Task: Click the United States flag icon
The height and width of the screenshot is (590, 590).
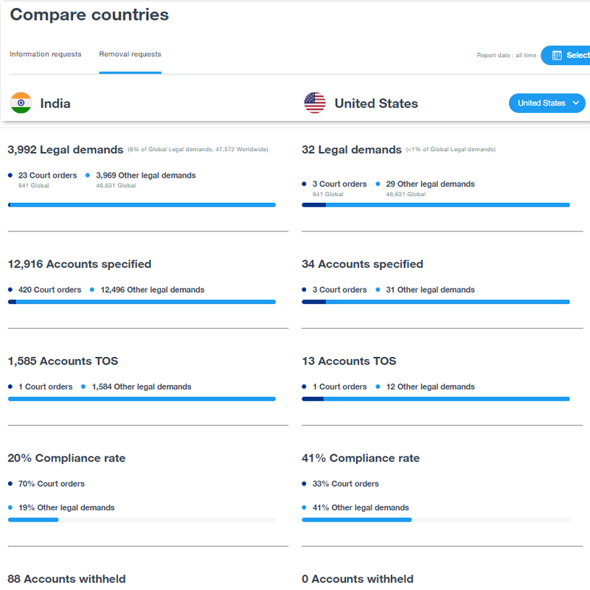Action: tap(315, 103)
